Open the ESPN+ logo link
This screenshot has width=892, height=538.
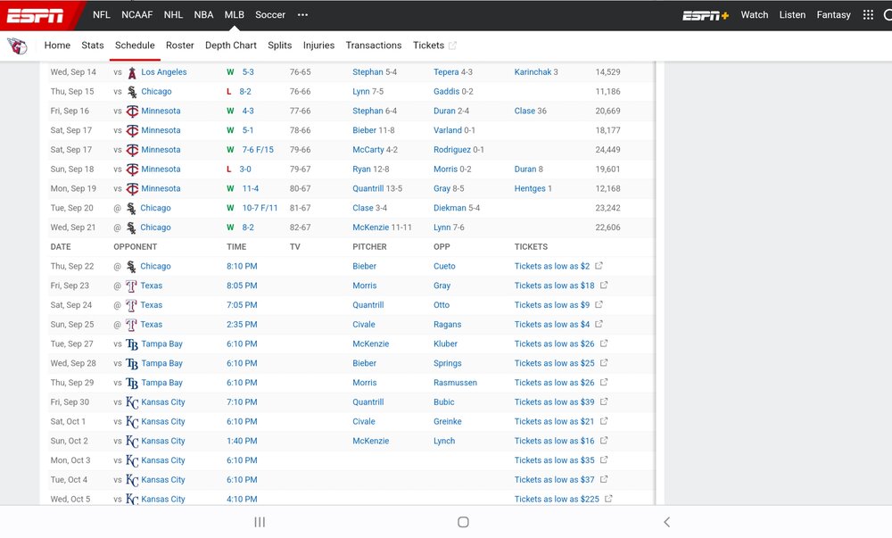point(706,15)
